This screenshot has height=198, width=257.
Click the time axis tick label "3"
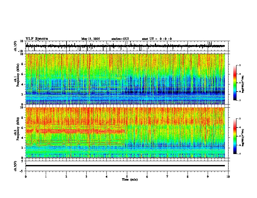(86, 177)
